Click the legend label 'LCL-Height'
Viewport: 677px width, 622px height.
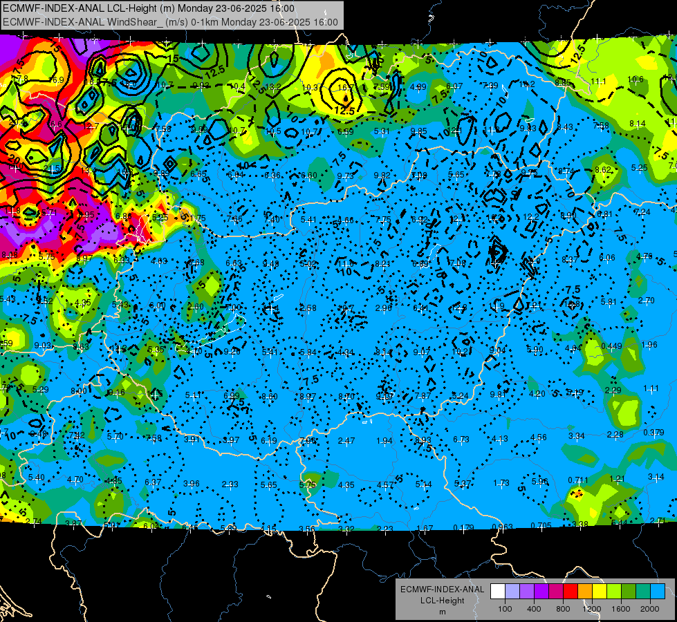[442, 601]
